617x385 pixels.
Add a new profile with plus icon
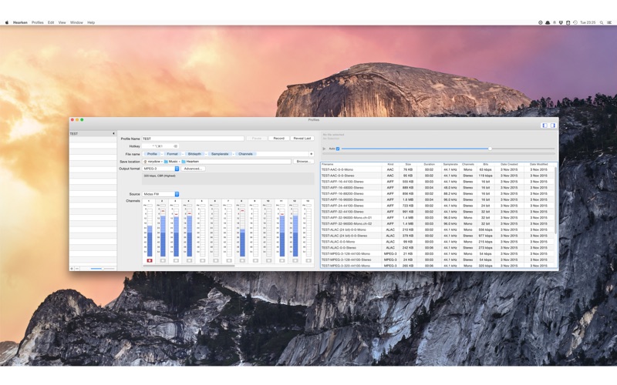(72, 269)
